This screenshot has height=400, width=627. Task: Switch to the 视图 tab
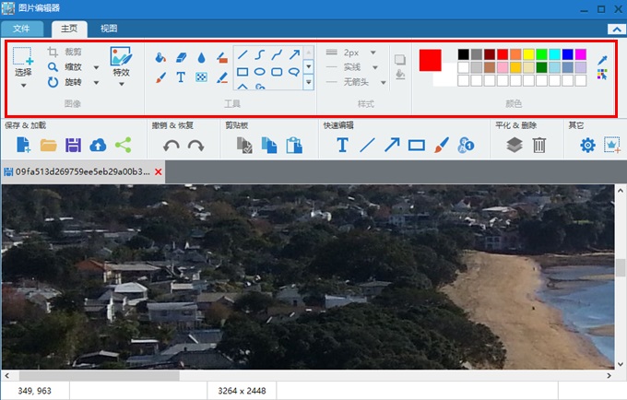[x=109, y=29]
